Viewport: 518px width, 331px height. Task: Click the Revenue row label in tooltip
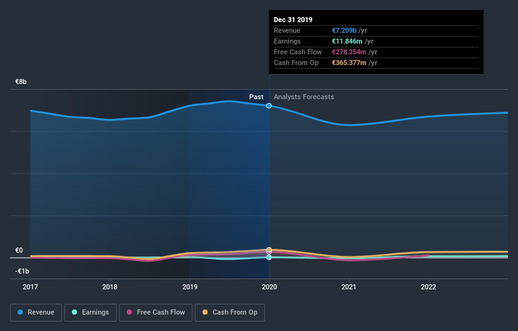(286, 30)
